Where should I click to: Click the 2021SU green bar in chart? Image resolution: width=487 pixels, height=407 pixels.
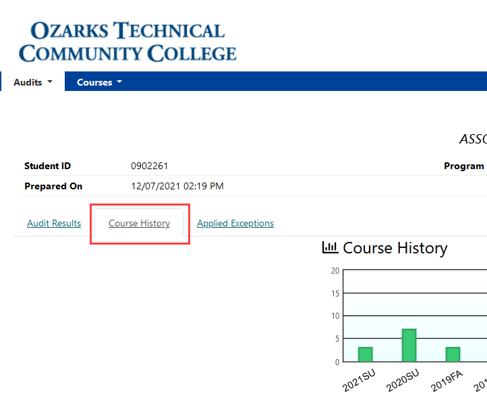(x=365, y=354)
